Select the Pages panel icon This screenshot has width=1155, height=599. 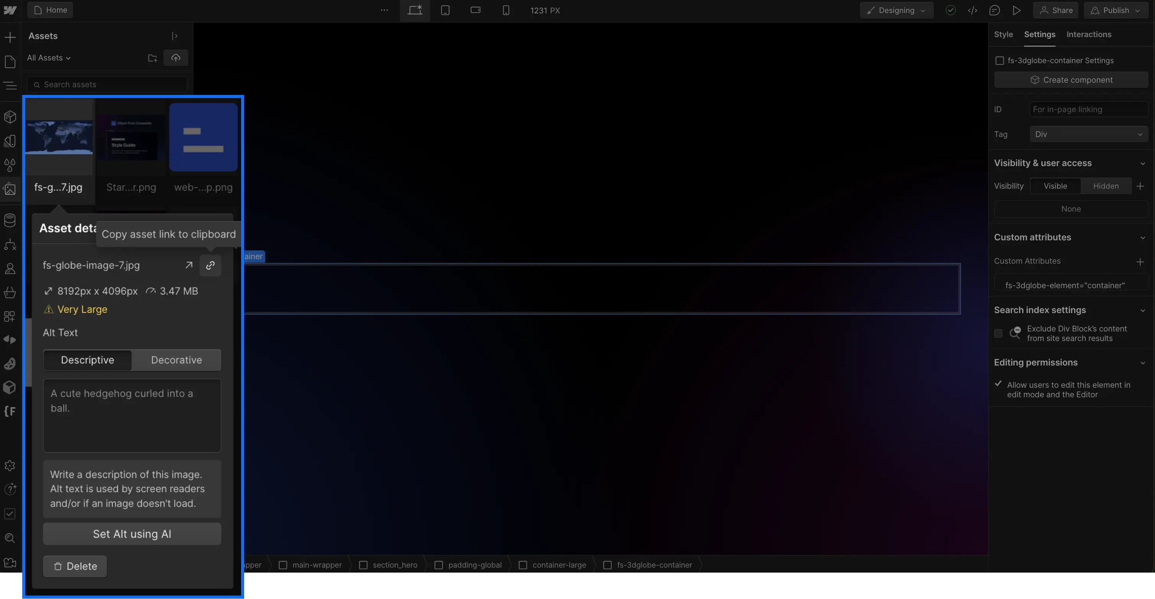pos(11,60)
